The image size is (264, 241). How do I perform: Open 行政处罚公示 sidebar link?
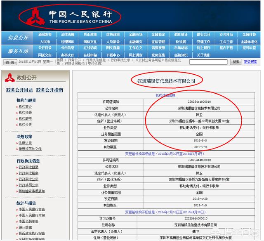pyautogui.click(x=28, y=185)
